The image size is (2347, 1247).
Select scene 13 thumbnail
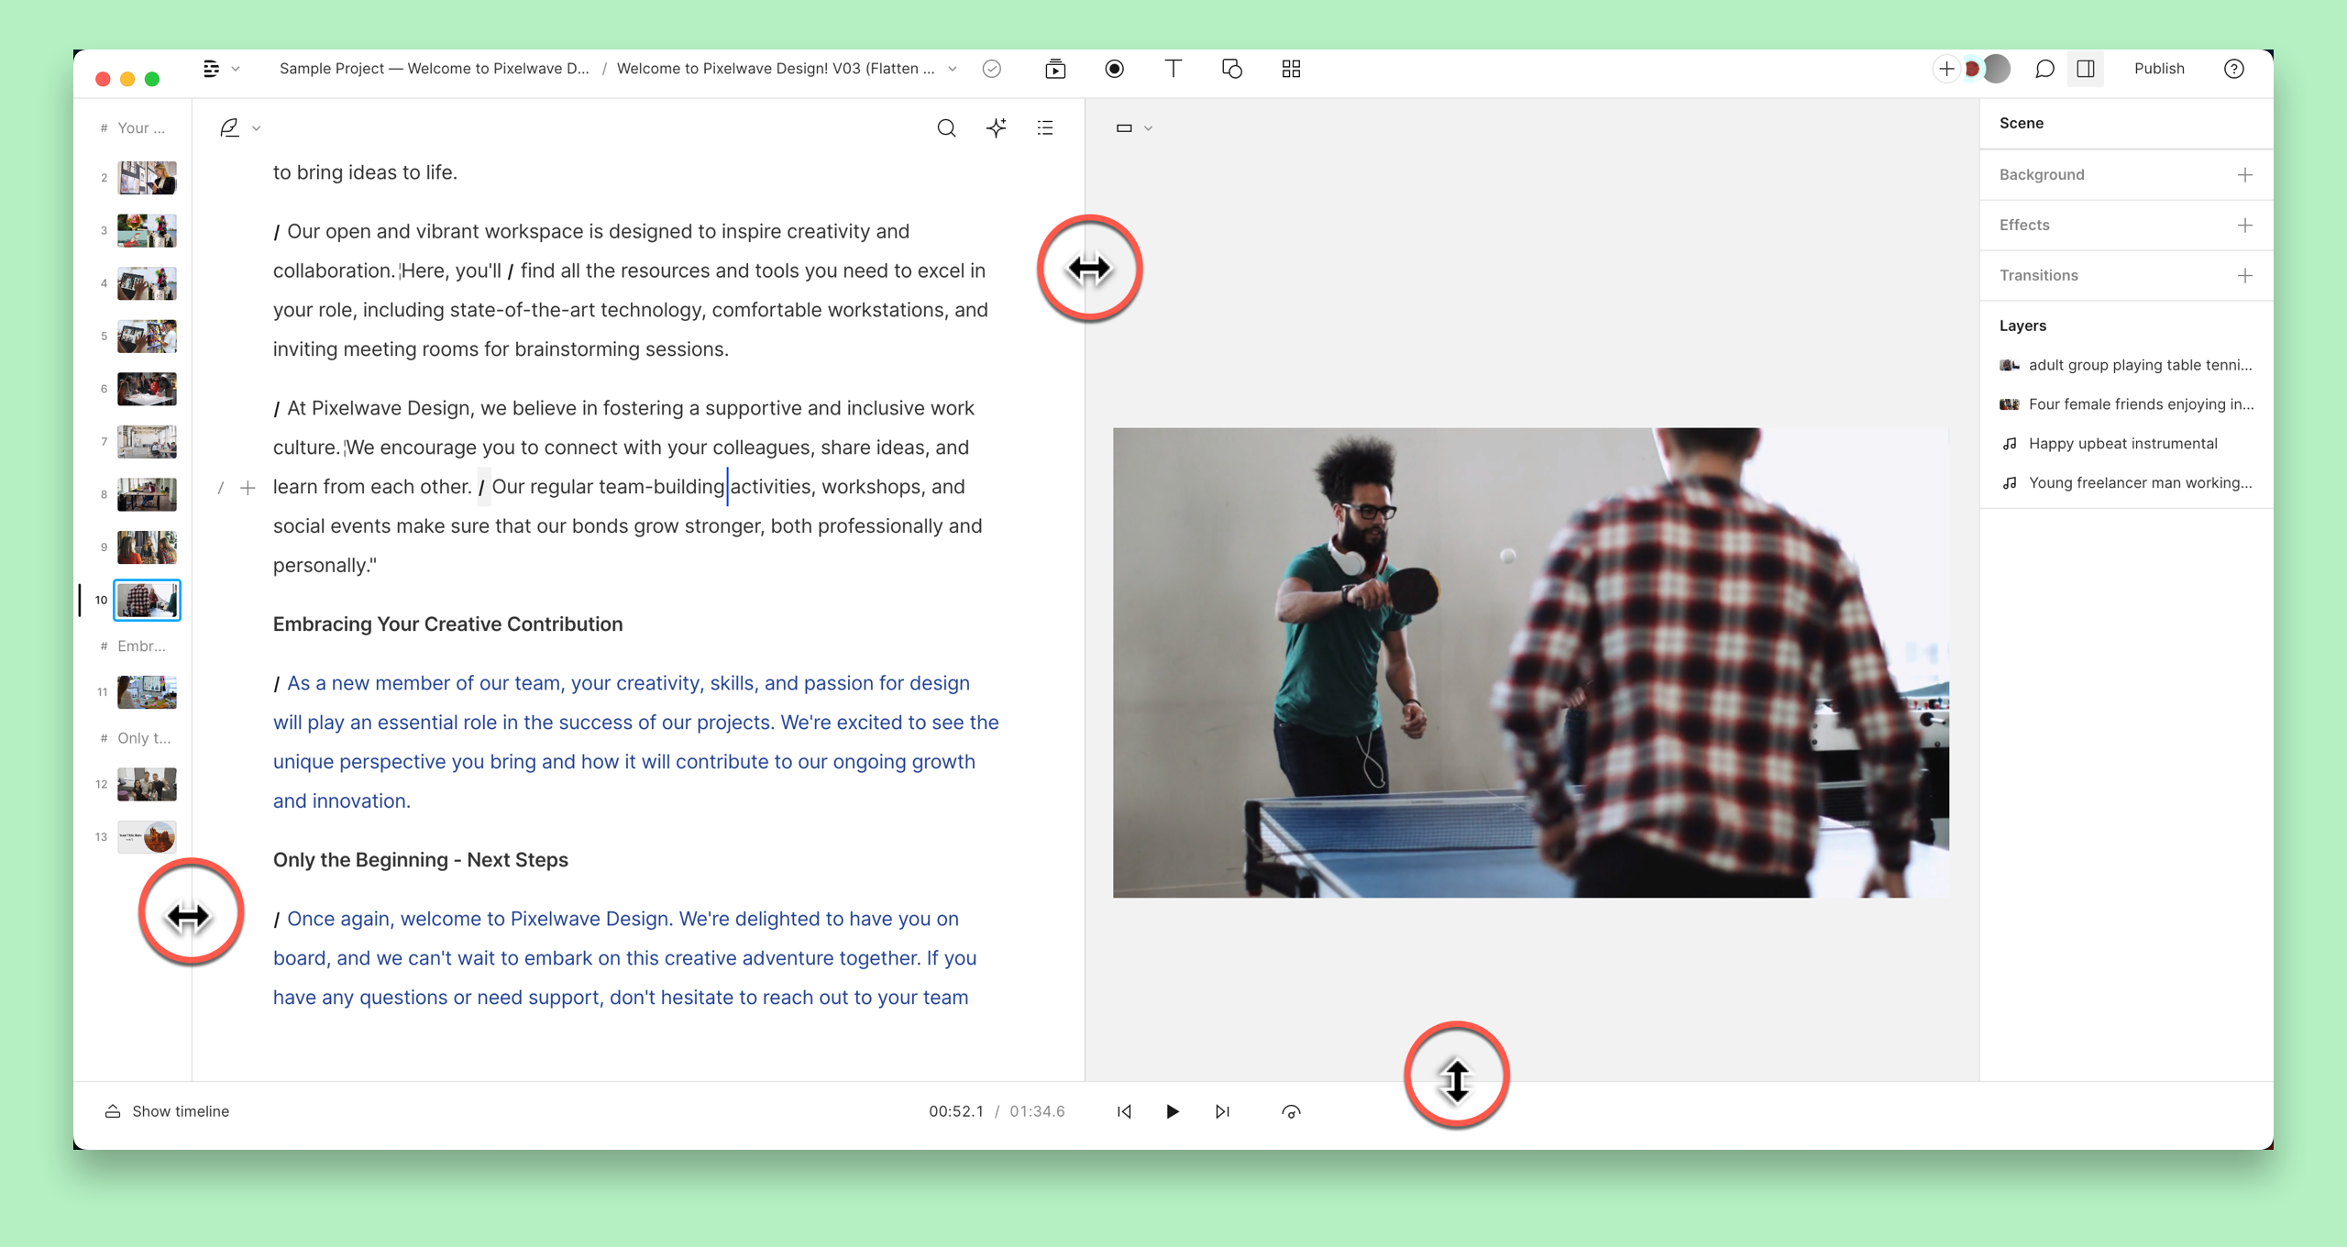coord(147,837)
